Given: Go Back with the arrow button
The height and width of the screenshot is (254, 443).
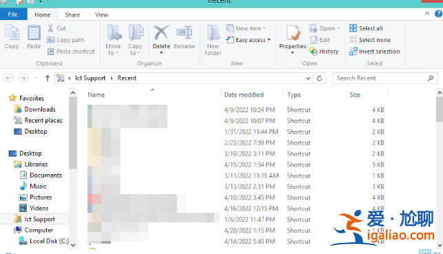Looking at the screenshot, I should click(x=8, y=78).
